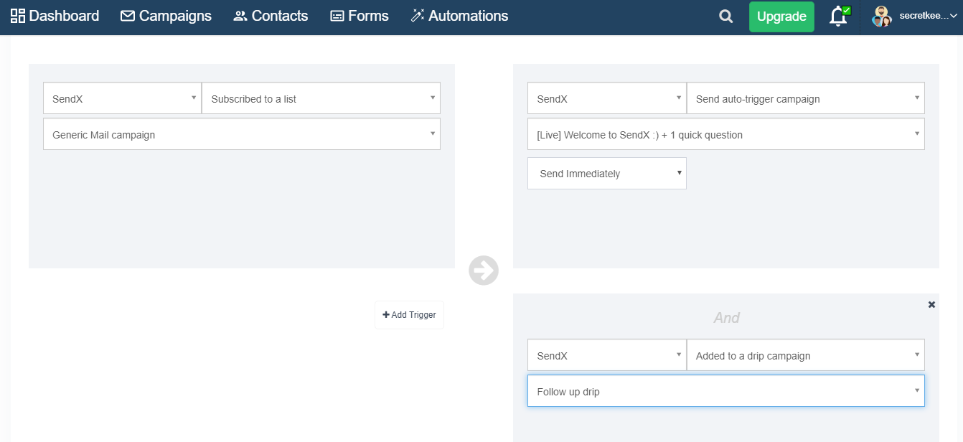This screenshot has width=963, height=442.
Task: Change the 'Send auto-trigger campaign' action dropdown
Action: (x=805, y=98)
